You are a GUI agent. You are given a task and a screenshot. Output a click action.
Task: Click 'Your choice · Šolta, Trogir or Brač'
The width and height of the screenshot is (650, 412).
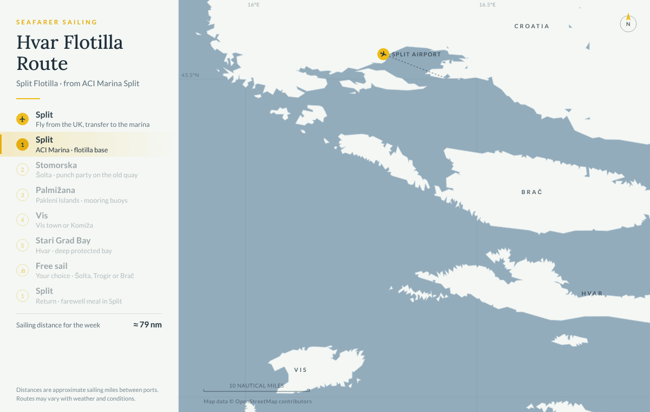tap(85, 276)
